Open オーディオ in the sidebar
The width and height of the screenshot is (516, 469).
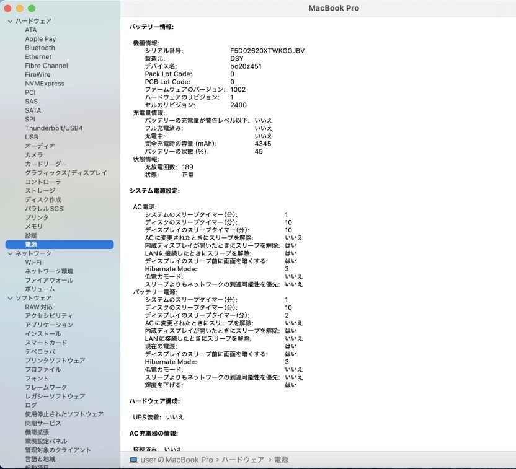[x=40, y=146]
